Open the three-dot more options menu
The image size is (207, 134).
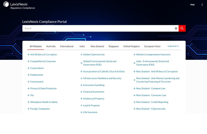(x=202, y=5)
